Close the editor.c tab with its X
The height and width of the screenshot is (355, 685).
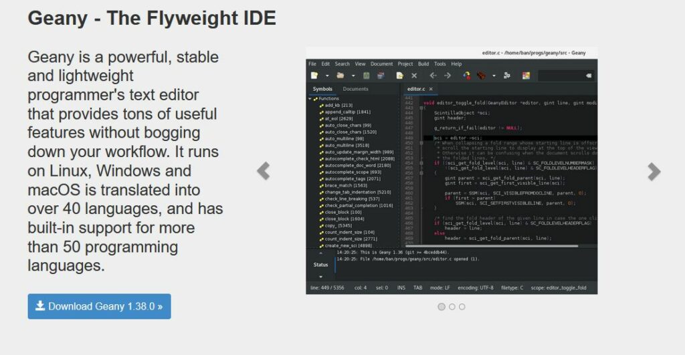pyautogui.click(x=431, y=89)
